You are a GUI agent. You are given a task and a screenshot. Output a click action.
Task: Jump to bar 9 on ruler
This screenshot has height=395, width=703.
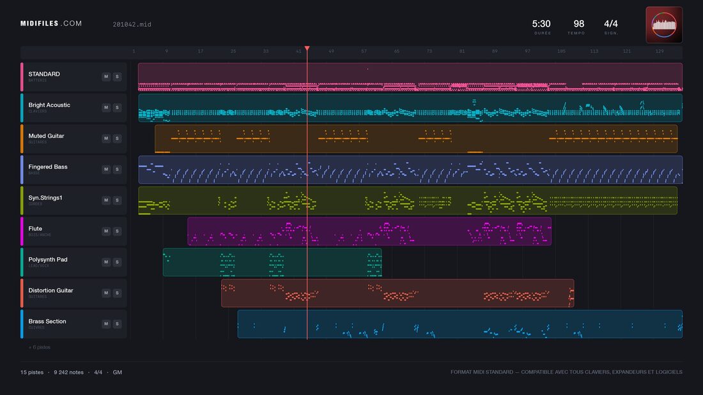coord(166,51)
